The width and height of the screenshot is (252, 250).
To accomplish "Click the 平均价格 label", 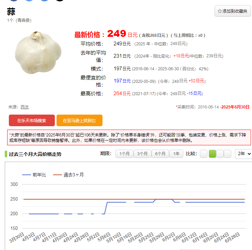I will click(92, 44).
